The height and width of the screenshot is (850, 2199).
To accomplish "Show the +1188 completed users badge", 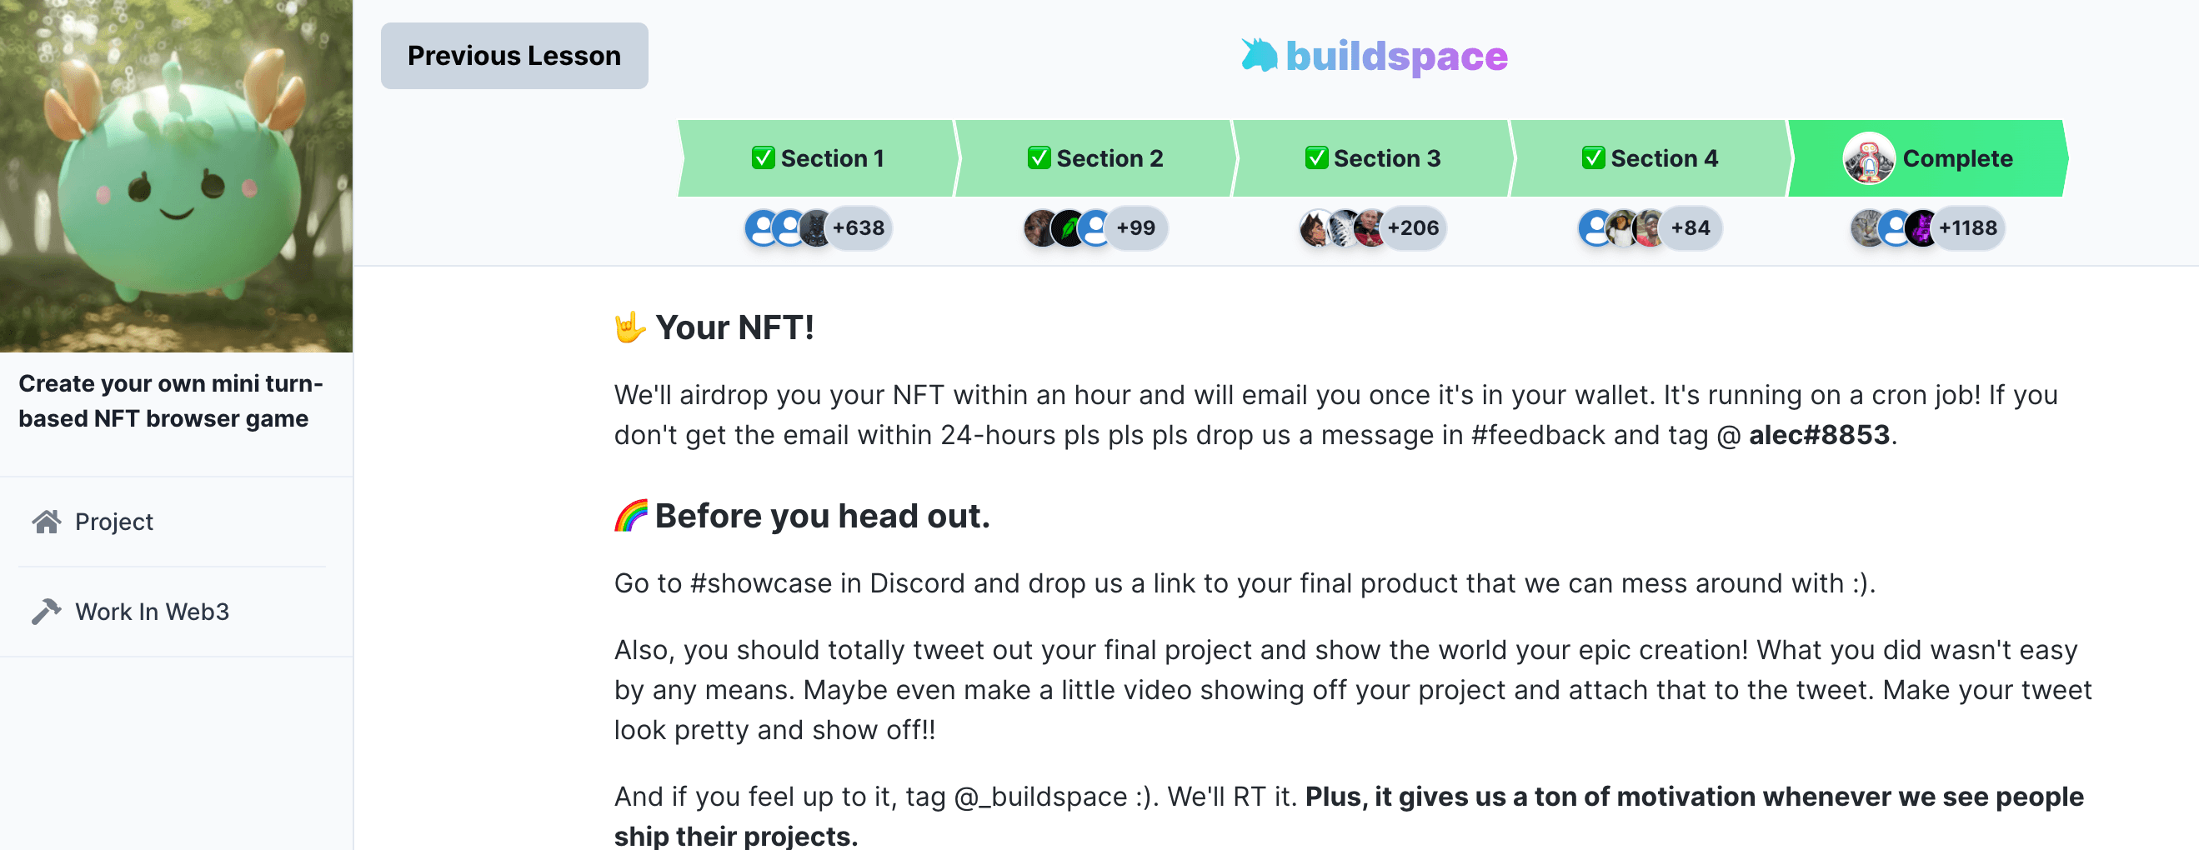I will [x=1967, y=228].
